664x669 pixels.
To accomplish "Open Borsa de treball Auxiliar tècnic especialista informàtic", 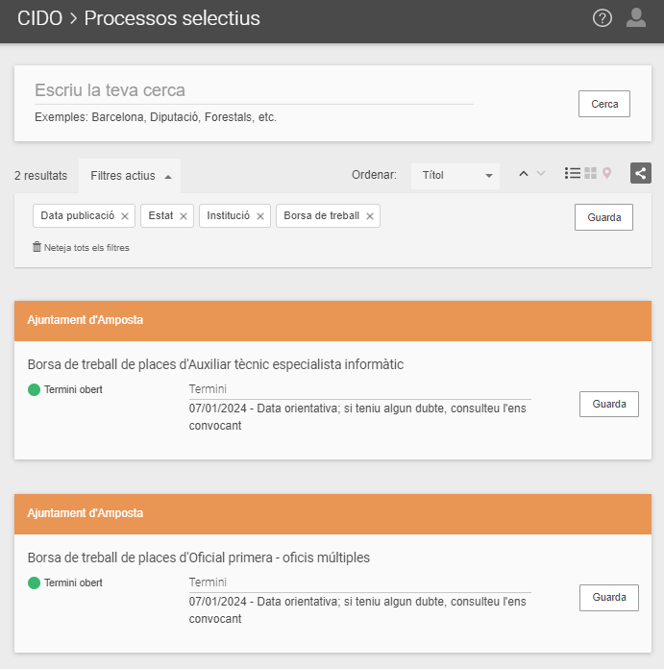I will coord(215,364).
